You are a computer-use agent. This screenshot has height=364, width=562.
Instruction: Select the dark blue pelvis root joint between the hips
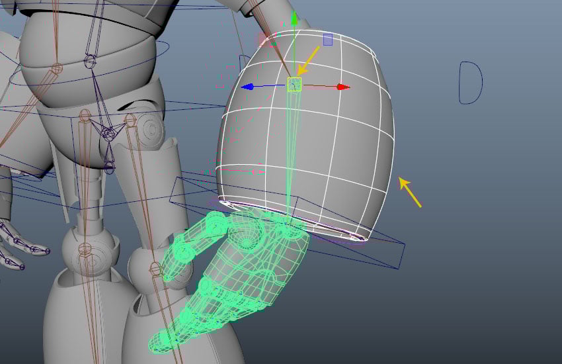pos(108,134)
